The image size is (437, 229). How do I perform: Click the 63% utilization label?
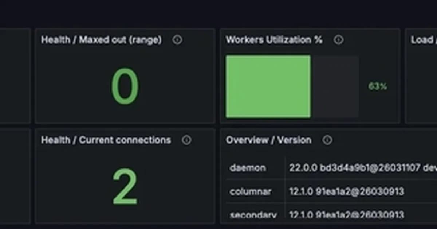pyautogui.click(x=377, y=86)
